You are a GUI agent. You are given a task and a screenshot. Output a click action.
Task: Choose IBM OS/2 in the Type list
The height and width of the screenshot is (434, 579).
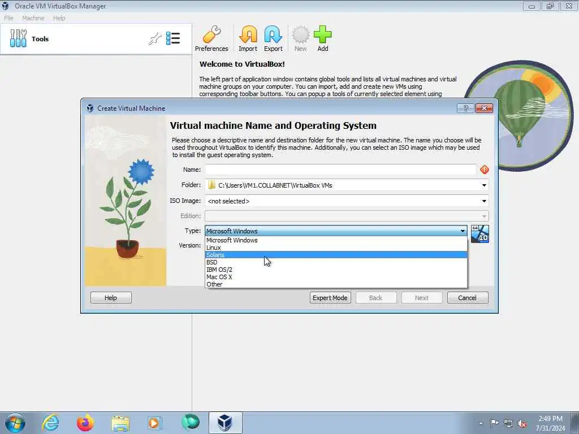pyautogui.click(x=336, y=270)
